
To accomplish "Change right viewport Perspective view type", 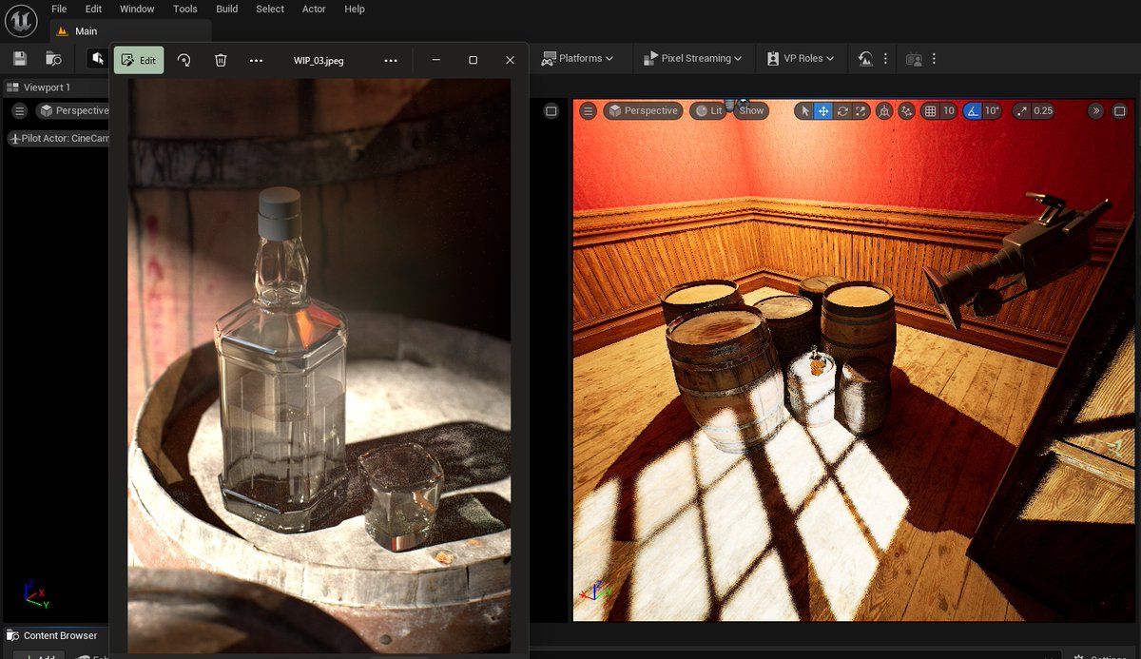I will tap(643, 111).
